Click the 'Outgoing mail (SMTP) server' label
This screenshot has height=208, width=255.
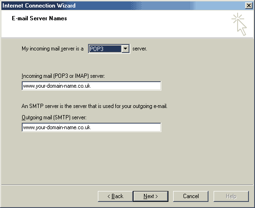coord(54,117)
